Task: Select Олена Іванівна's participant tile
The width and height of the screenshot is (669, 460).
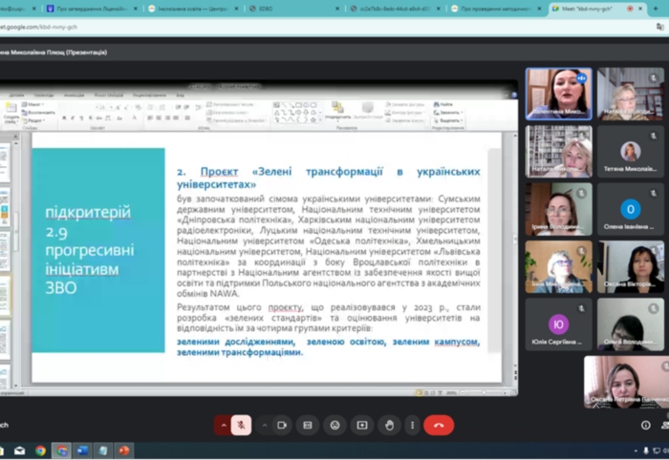Action: 630,210
